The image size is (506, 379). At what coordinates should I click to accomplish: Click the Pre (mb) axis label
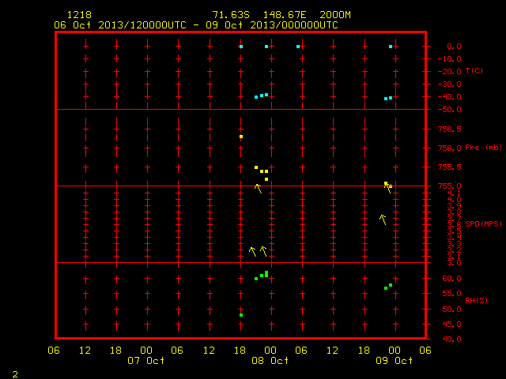[x=483, y=148]
